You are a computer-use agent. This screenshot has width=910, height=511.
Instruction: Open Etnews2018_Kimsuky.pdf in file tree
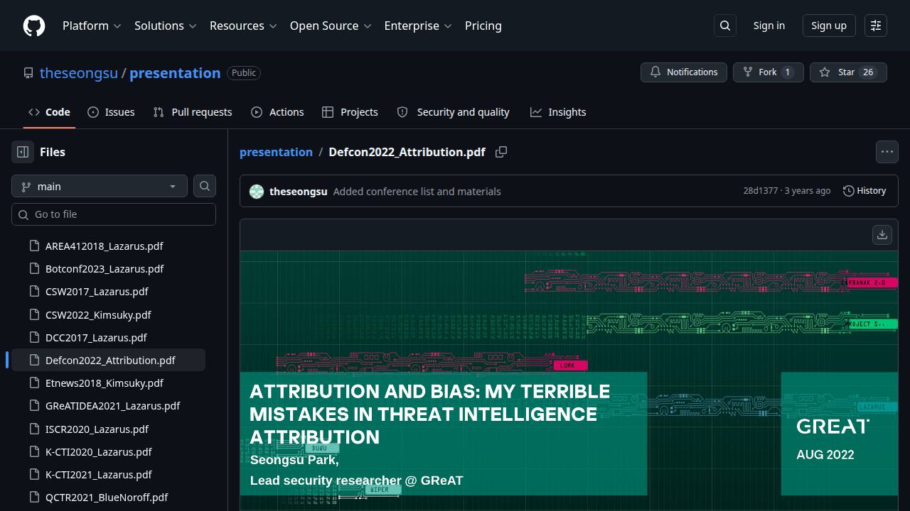105,383
